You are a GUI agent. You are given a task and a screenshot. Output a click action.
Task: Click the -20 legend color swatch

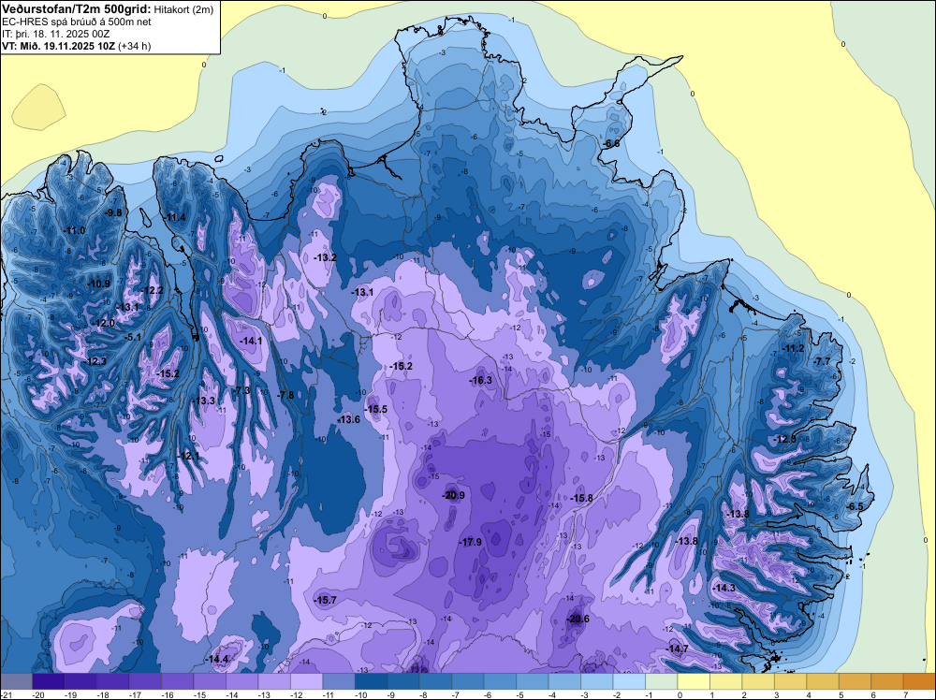pos(49,681)
